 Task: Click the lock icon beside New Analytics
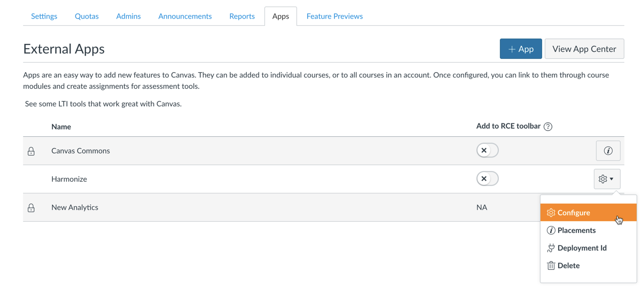click(x=31, y=208)
